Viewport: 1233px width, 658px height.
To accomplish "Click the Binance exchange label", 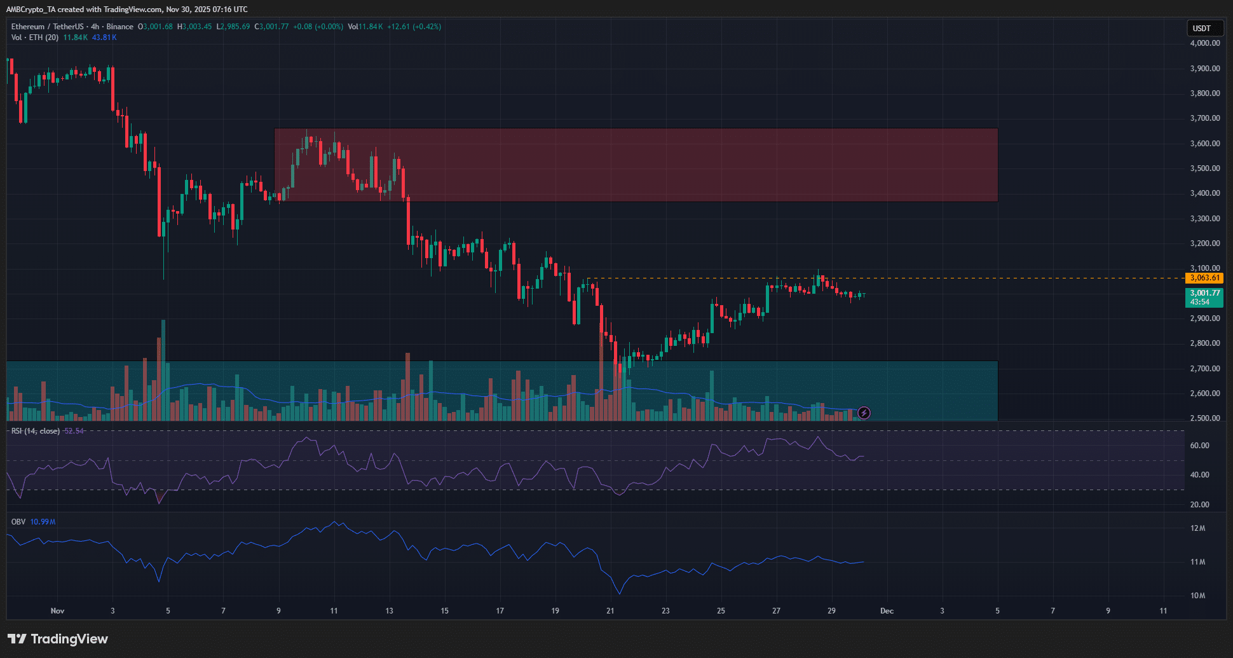I will pos(119,27).
